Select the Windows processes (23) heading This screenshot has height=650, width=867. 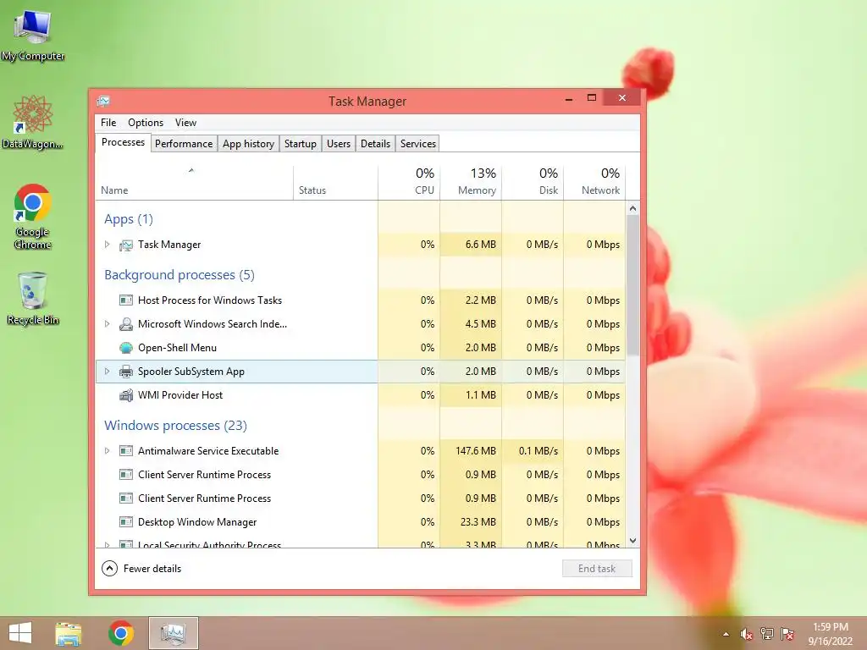(175, 425)
